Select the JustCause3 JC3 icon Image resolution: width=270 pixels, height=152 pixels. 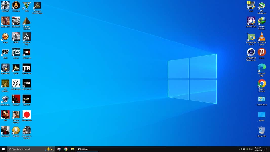pos(27,52)
